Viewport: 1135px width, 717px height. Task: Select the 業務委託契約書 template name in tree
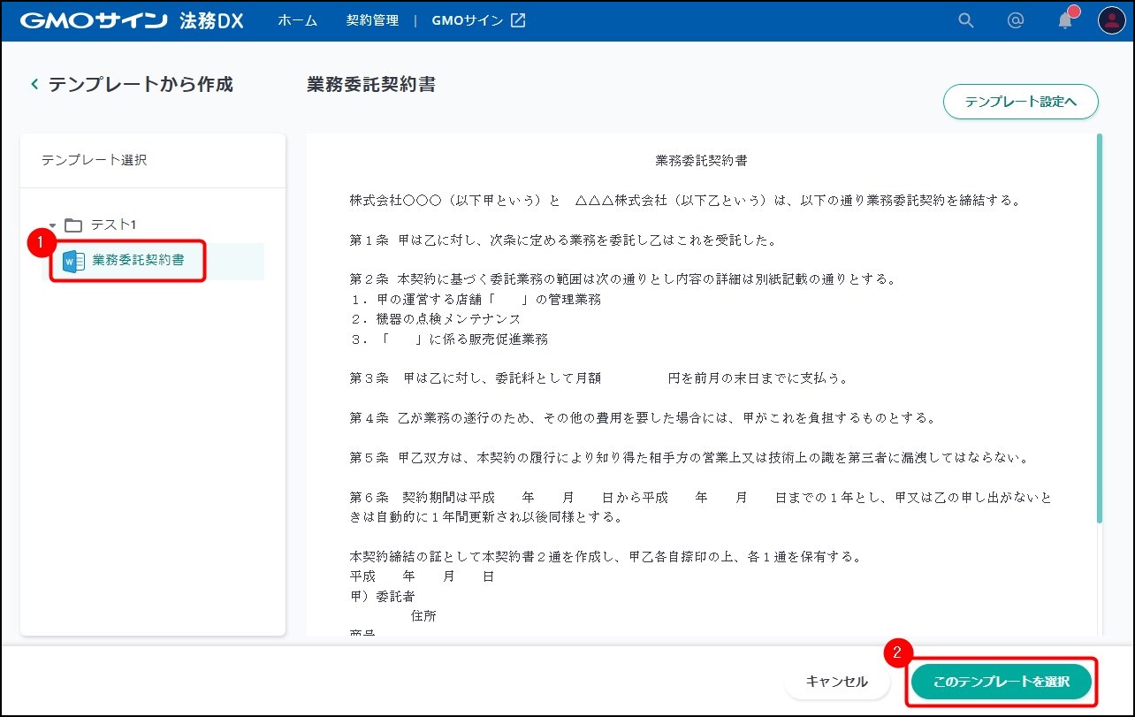coord(138,261)
